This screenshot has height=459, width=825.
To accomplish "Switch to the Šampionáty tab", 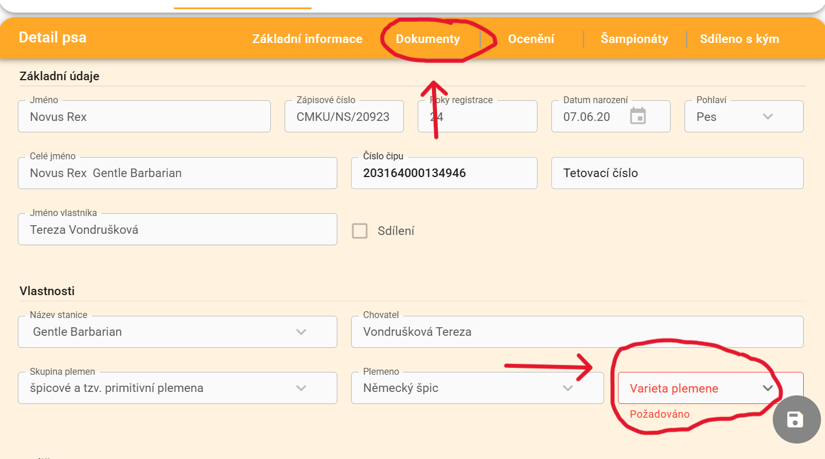I will [x=634, y=39].
